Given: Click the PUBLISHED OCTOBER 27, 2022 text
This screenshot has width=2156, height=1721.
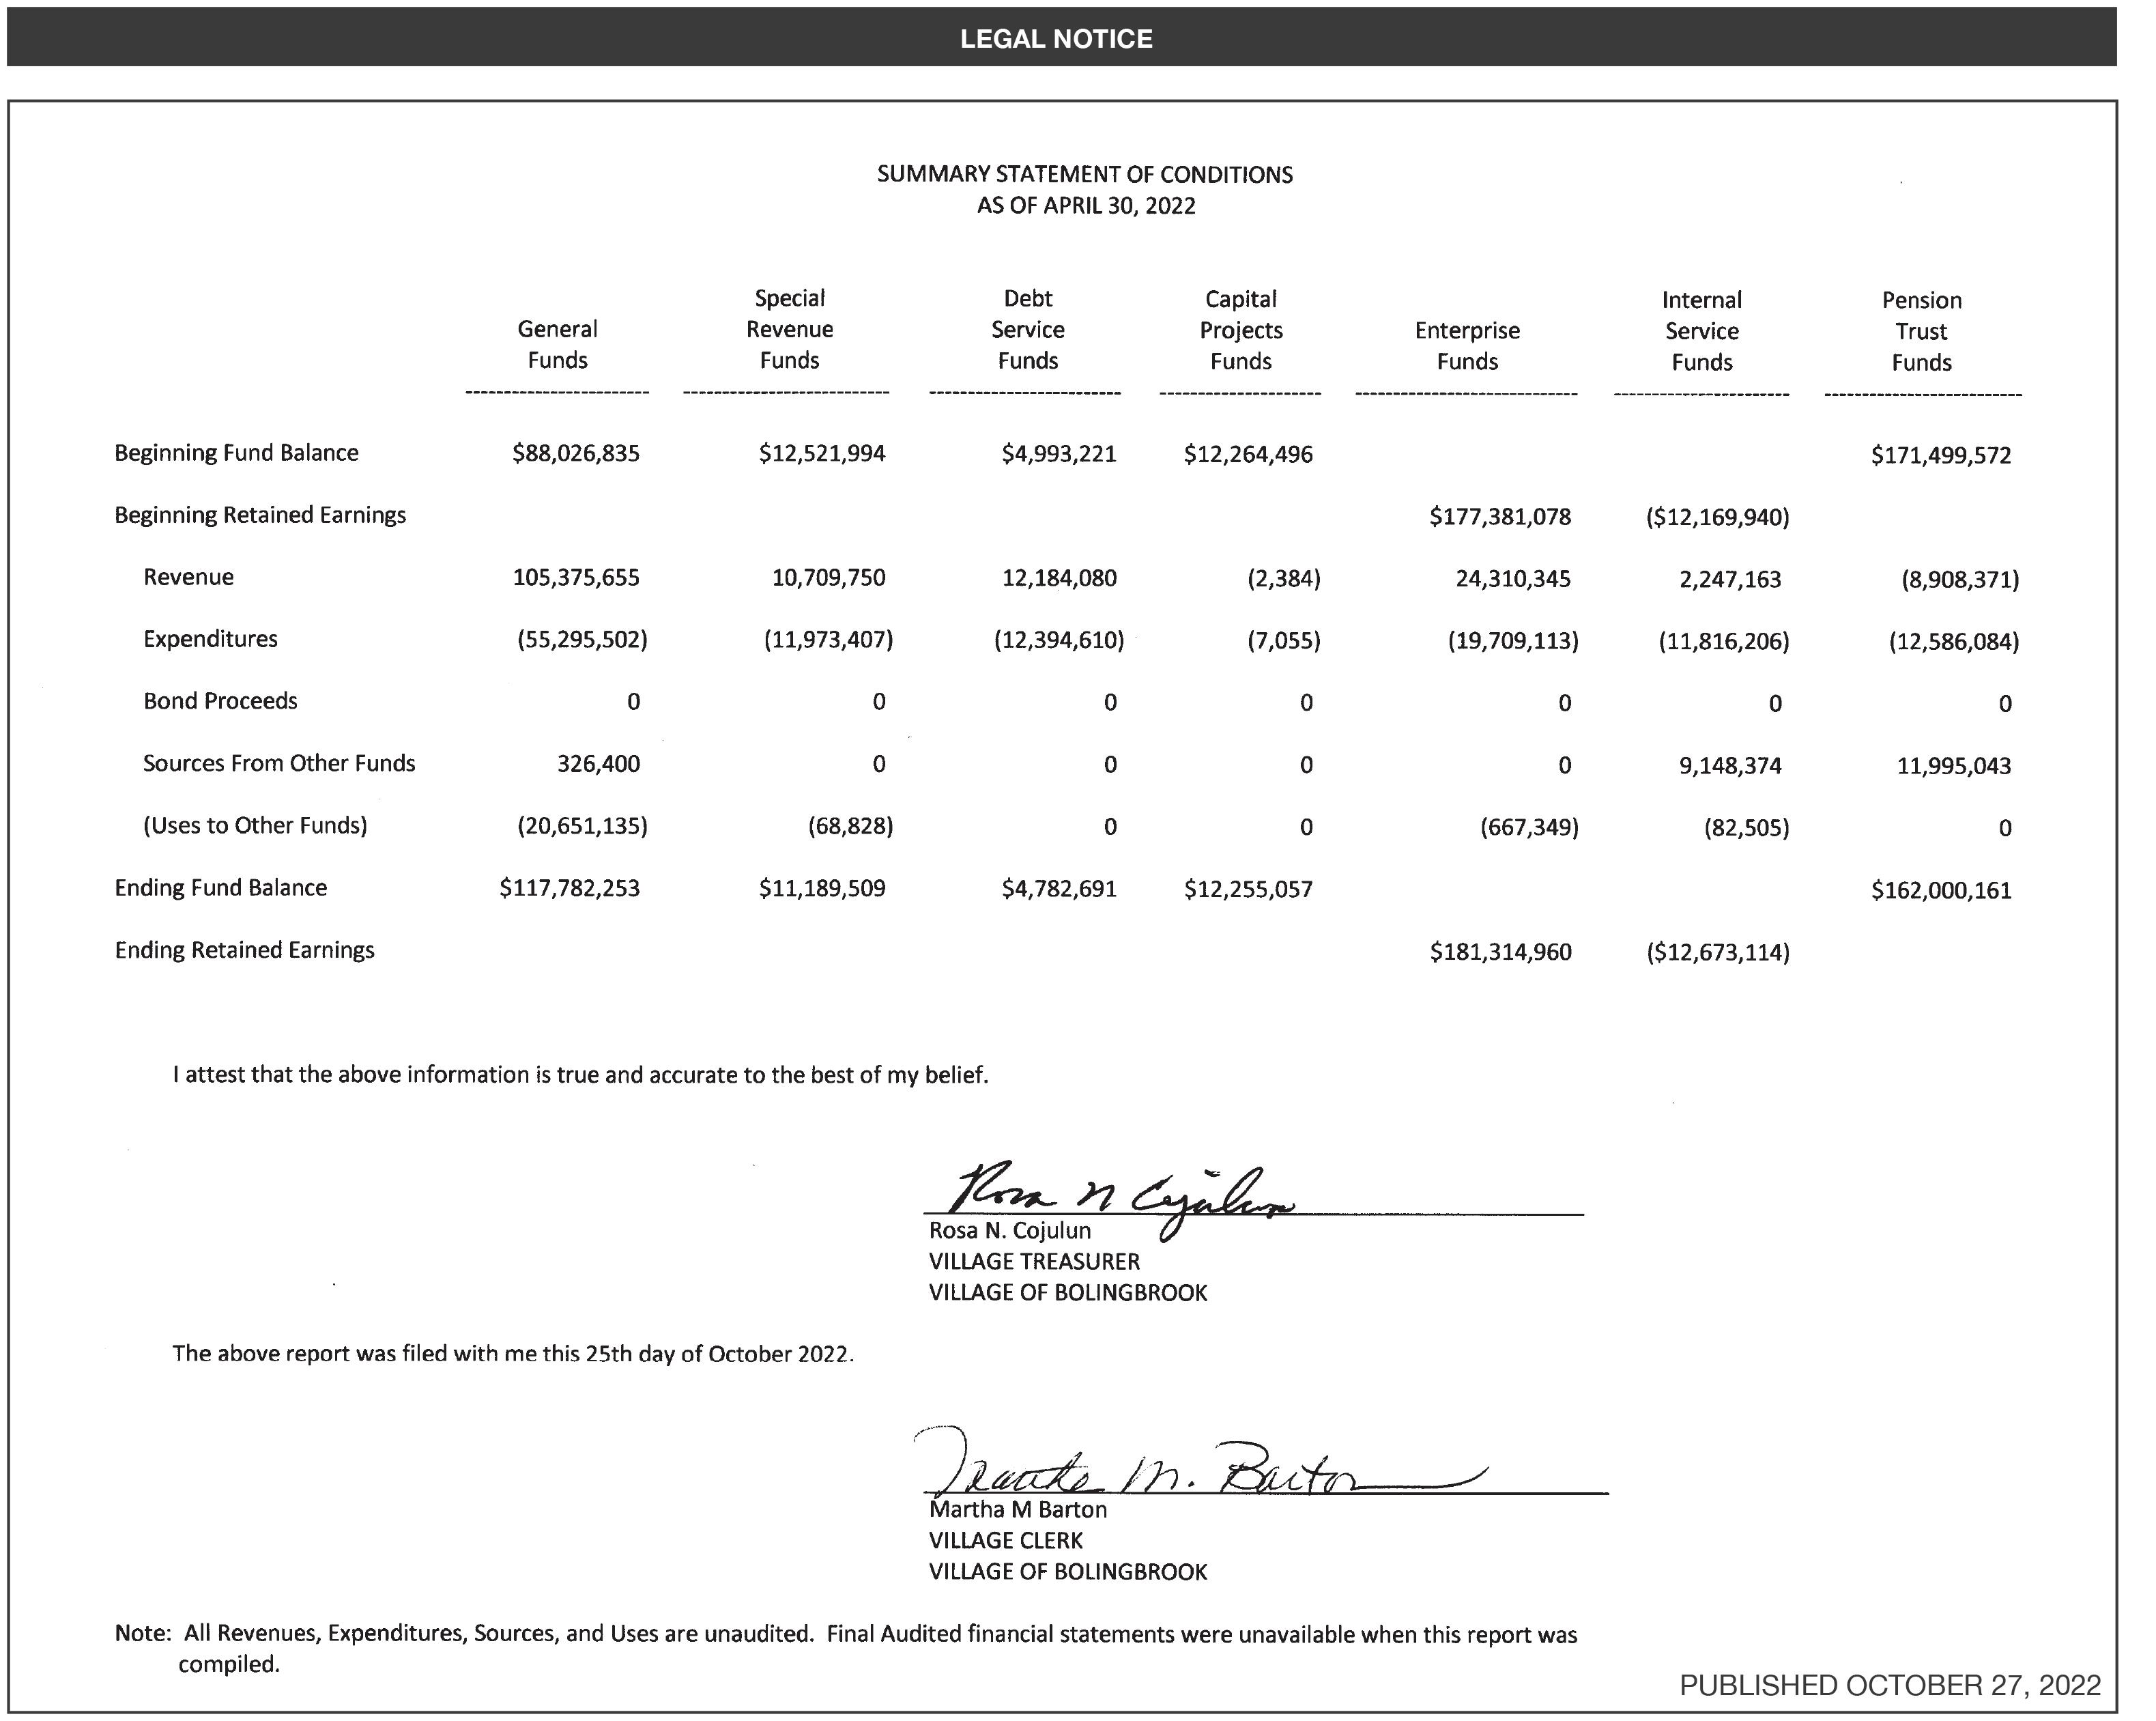Looking at the screenshot, I should 1890,1685.
